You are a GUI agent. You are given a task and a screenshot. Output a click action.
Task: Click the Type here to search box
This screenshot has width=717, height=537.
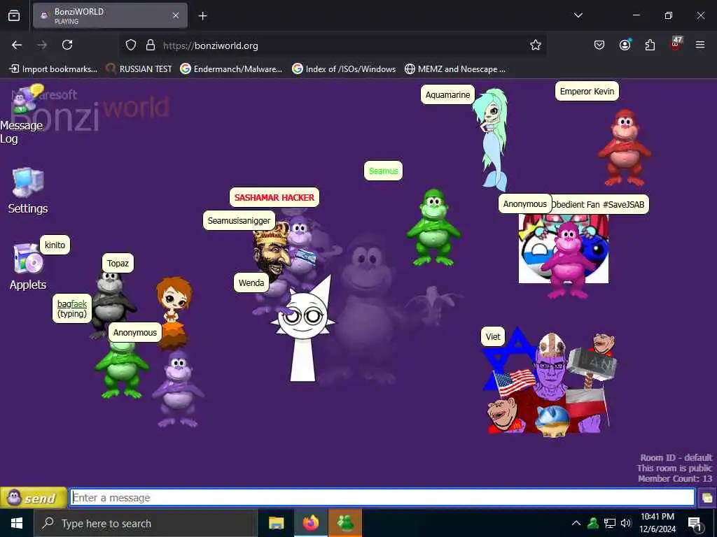[146, 523]
